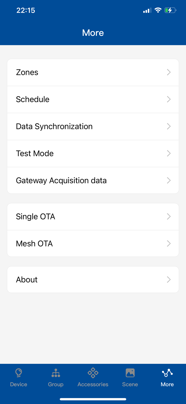Switch to the Accessories tab label

(x=93, y=384)
